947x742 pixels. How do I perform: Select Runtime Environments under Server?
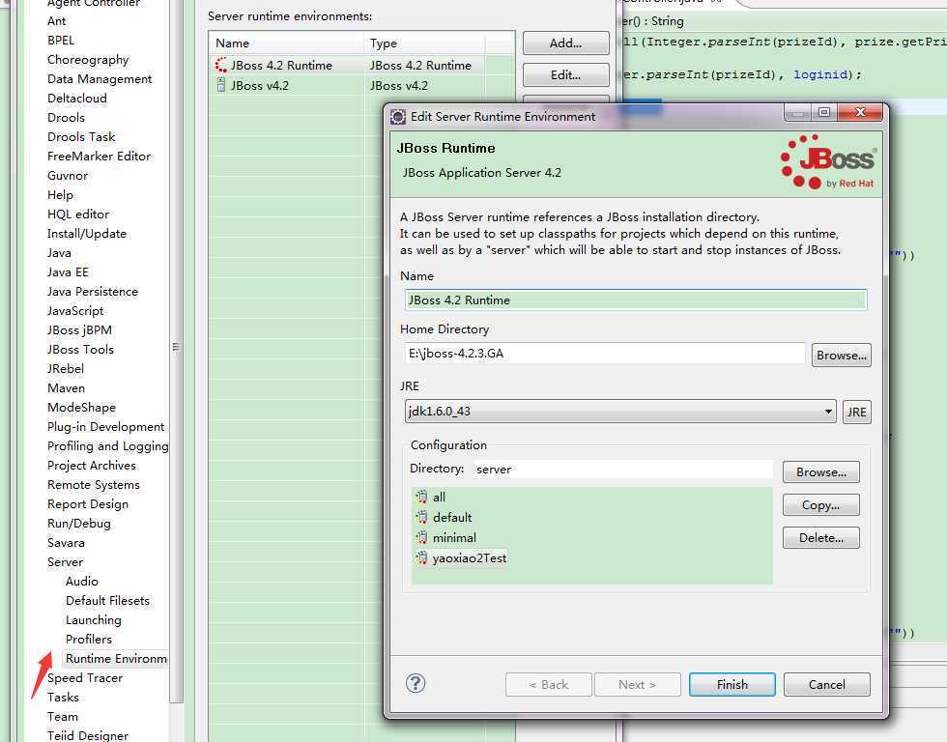pos(116,658)
